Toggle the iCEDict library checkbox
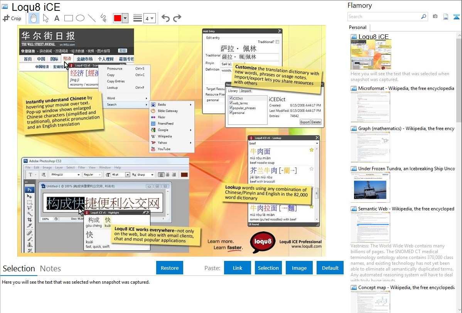Image resolution: width=462 pixels, height=313 pixels. (231, 98)
